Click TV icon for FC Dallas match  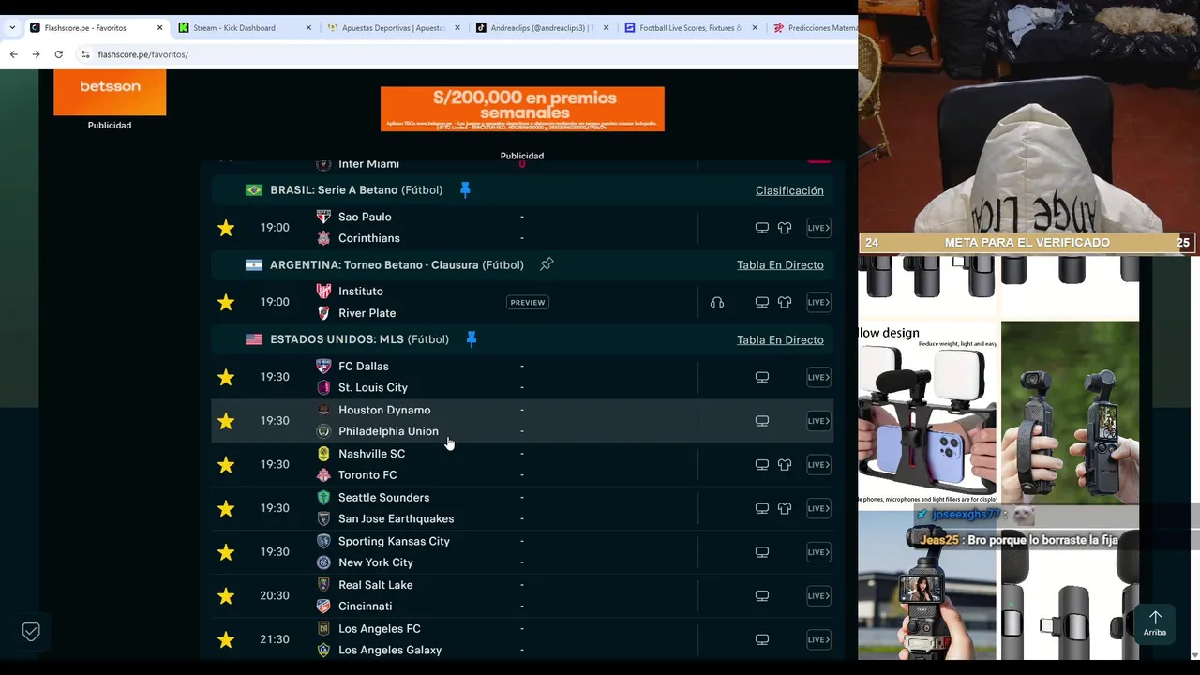[762, 377]
